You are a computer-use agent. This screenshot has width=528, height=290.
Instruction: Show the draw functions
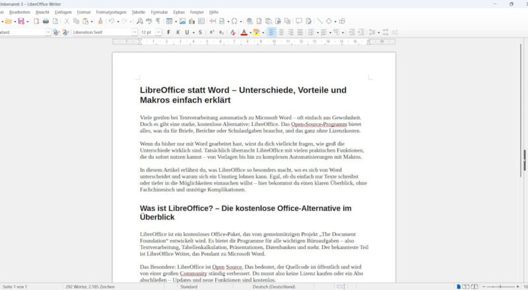[x=342, y=21]
